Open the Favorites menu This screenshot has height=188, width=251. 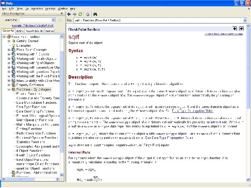click(37, 9)
